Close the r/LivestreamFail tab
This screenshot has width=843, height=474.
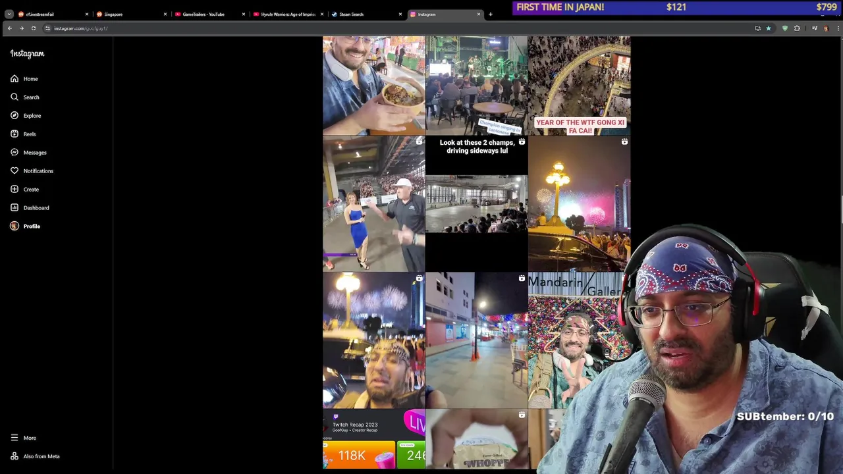[x=86, y=14]
